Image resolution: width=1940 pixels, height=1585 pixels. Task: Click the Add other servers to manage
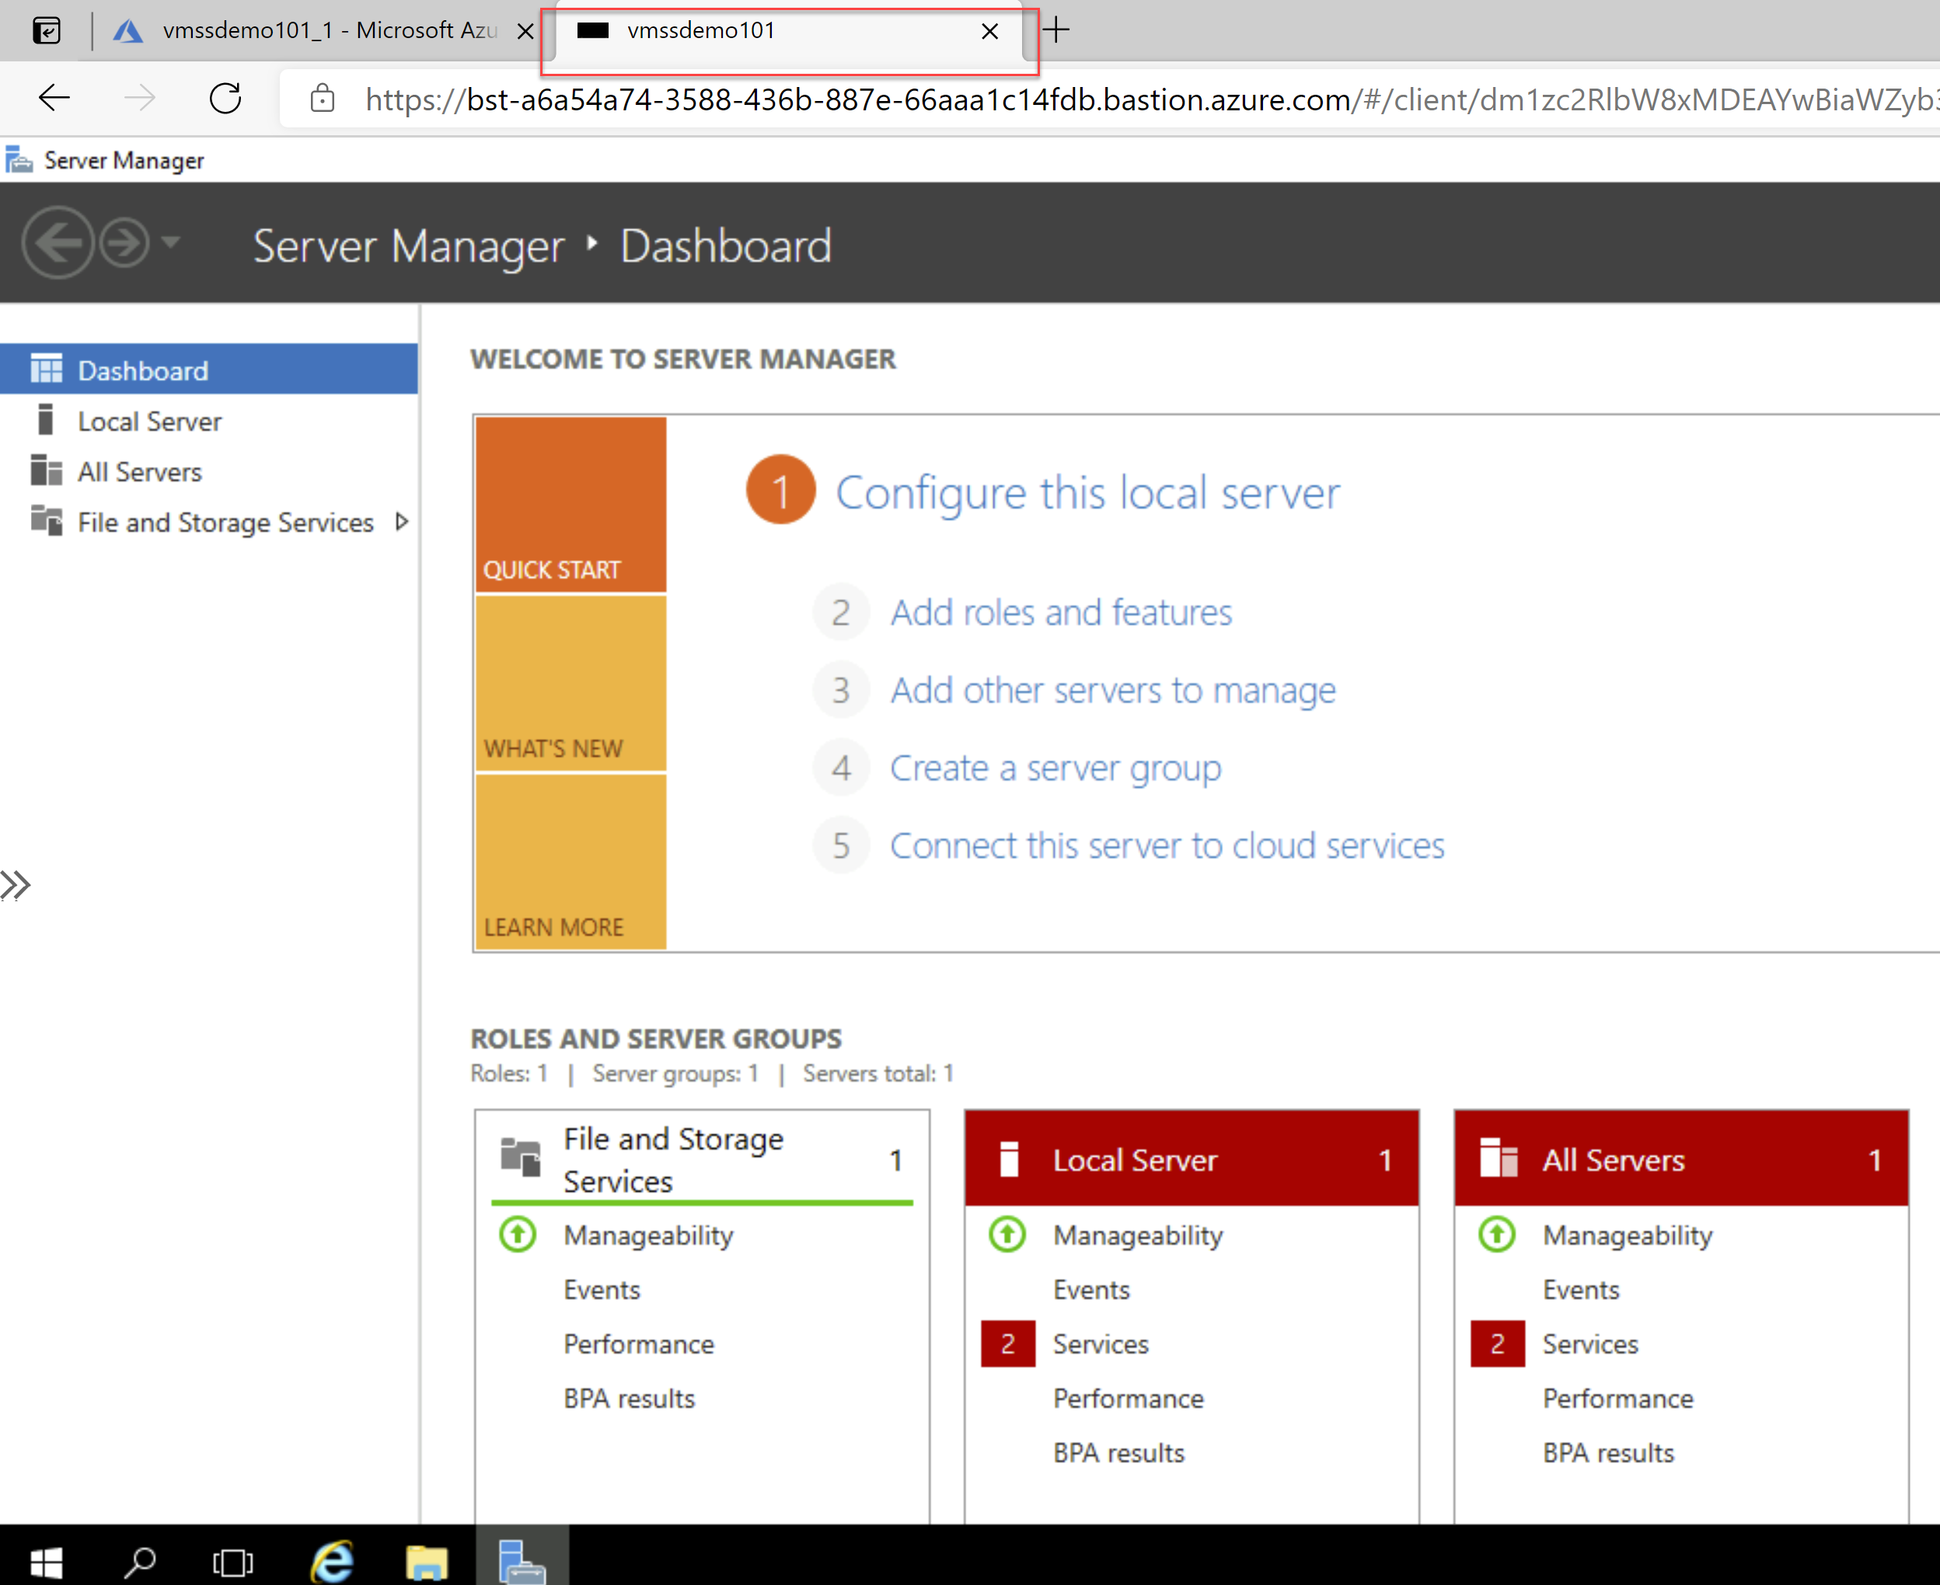(x=1114, y=689)
